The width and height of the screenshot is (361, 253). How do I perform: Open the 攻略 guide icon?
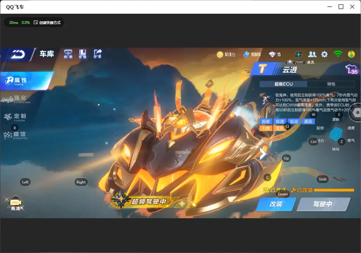(82, 54)
